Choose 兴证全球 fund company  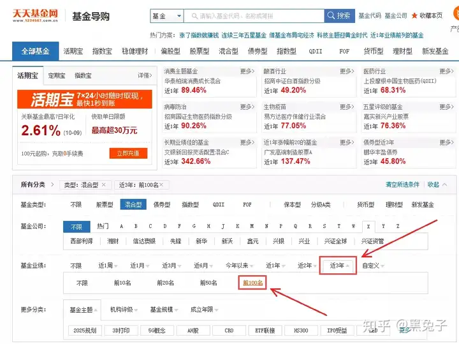[335, 241]
